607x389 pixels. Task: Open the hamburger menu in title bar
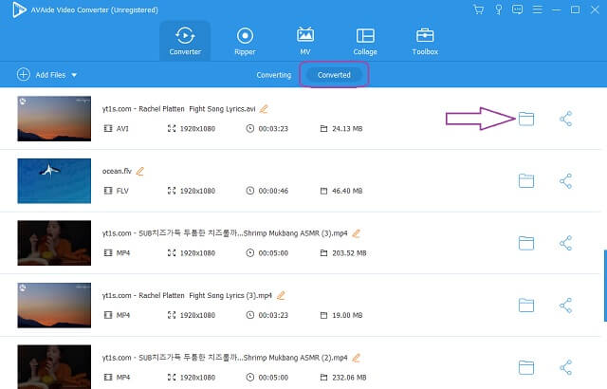[539, 9]
